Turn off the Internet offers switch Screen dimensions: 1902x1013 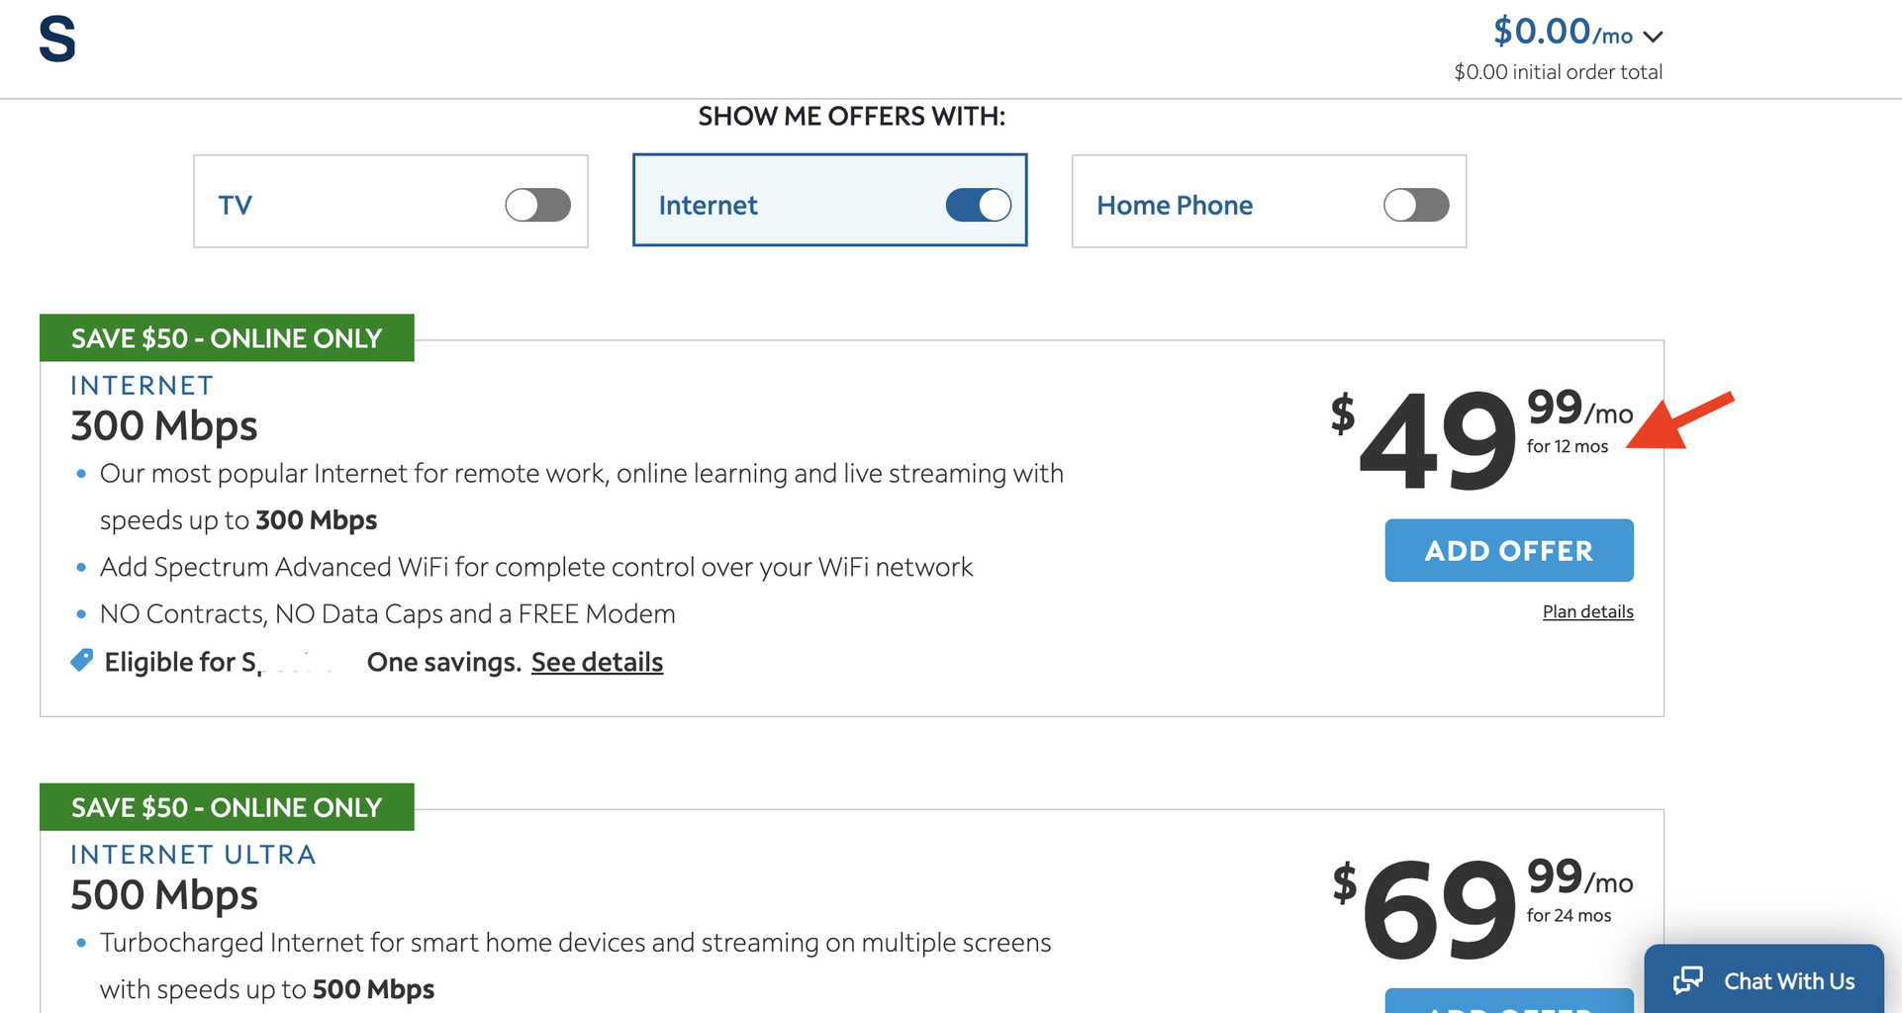978,205
